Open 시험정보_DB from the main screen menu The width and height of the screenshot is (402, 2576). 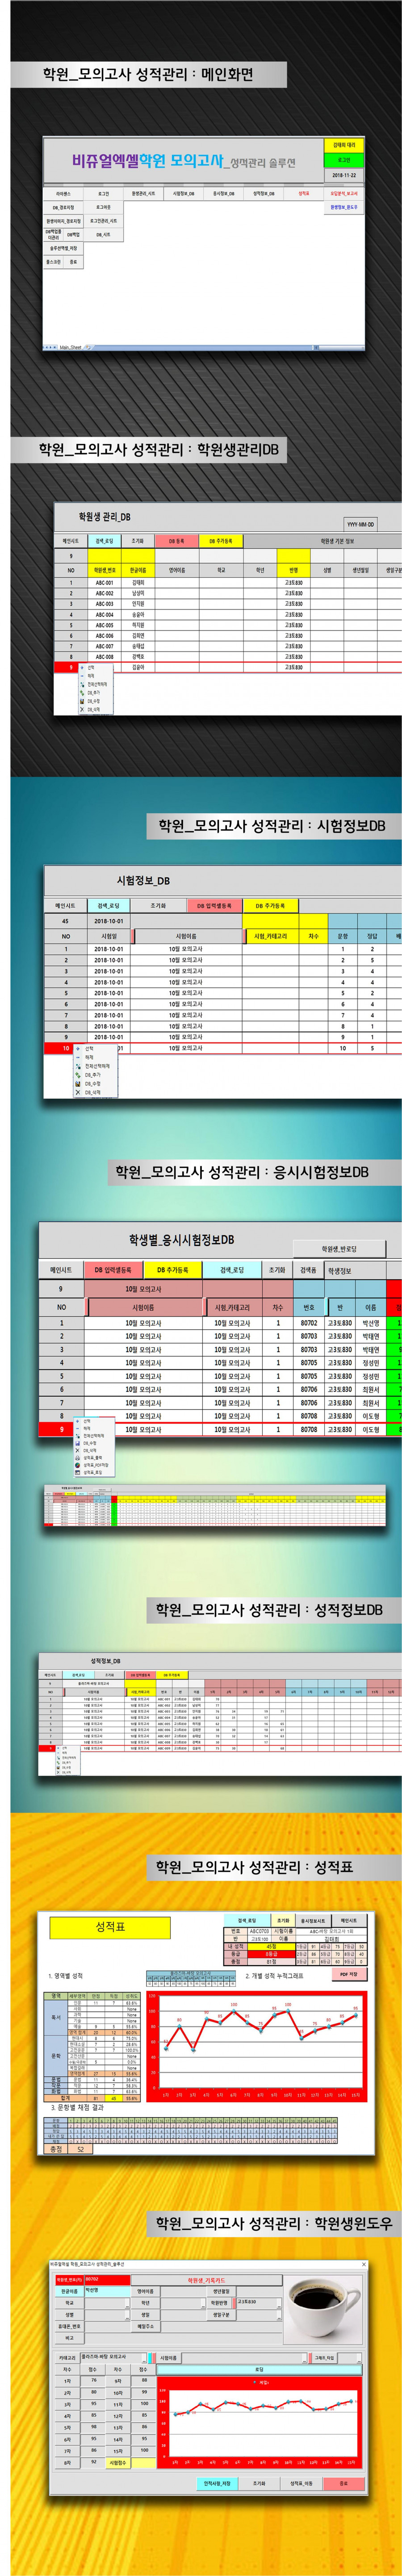click(183, 194)
